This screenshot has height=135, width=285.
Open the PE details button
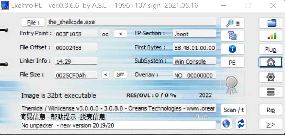point(233,63)
